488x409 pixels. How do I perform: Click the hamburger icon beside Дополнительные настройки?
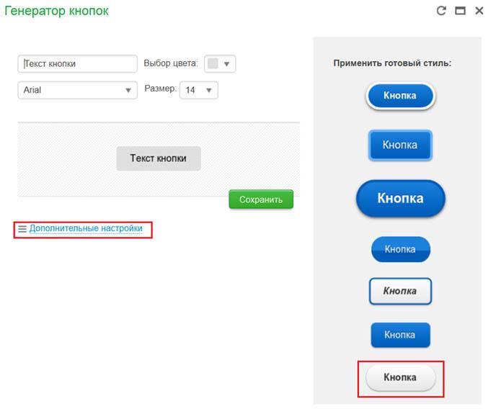(22, 229)
